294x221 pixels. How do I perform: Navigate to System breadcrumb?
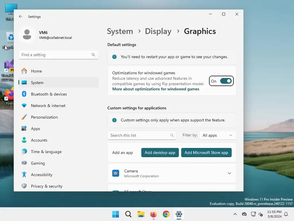[120, 31]
